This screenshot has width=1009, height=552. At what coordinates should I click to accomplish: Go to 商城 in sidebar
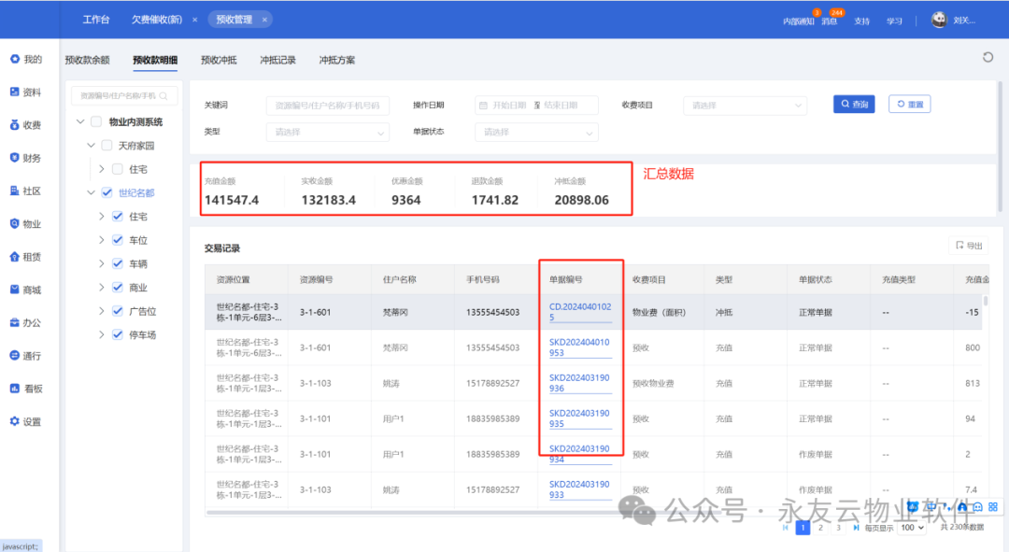(x=26, y=290)
